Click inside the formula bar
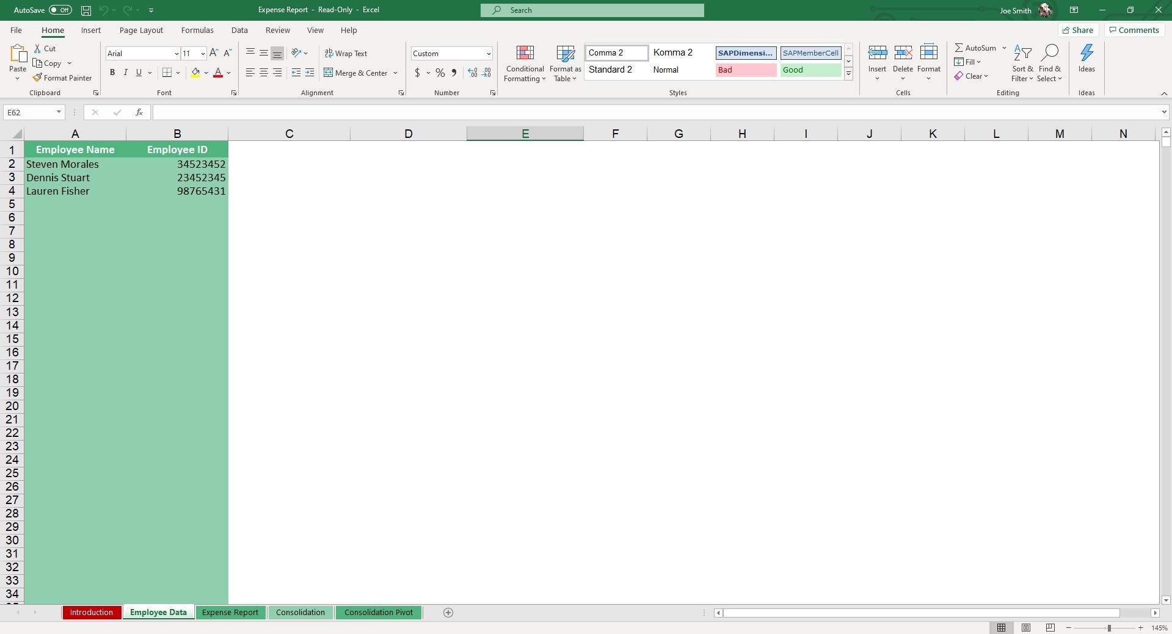 pos(655,112)
